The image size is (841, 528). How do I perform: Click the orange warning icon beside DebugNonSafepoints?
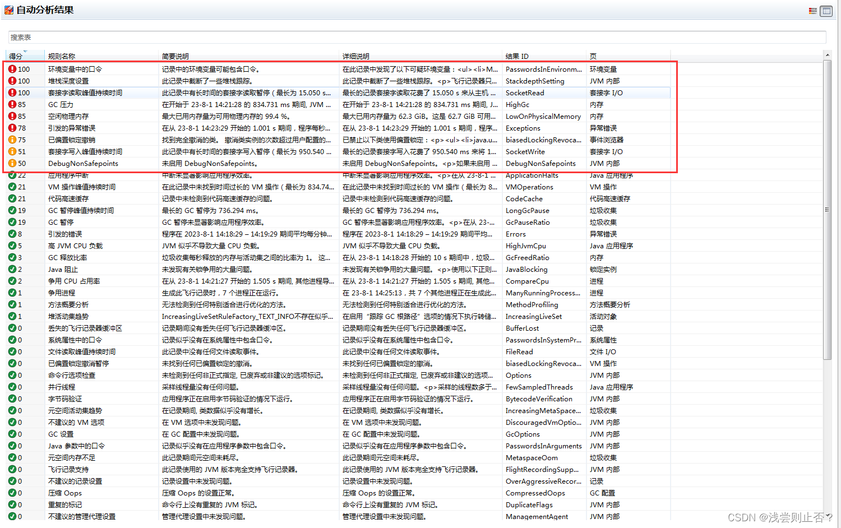tap(13, 163)
